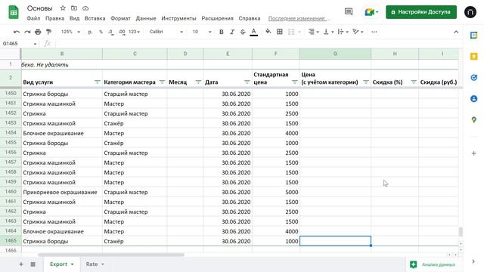
Task: Star the Основы document
Action: [x=63, y=8]
